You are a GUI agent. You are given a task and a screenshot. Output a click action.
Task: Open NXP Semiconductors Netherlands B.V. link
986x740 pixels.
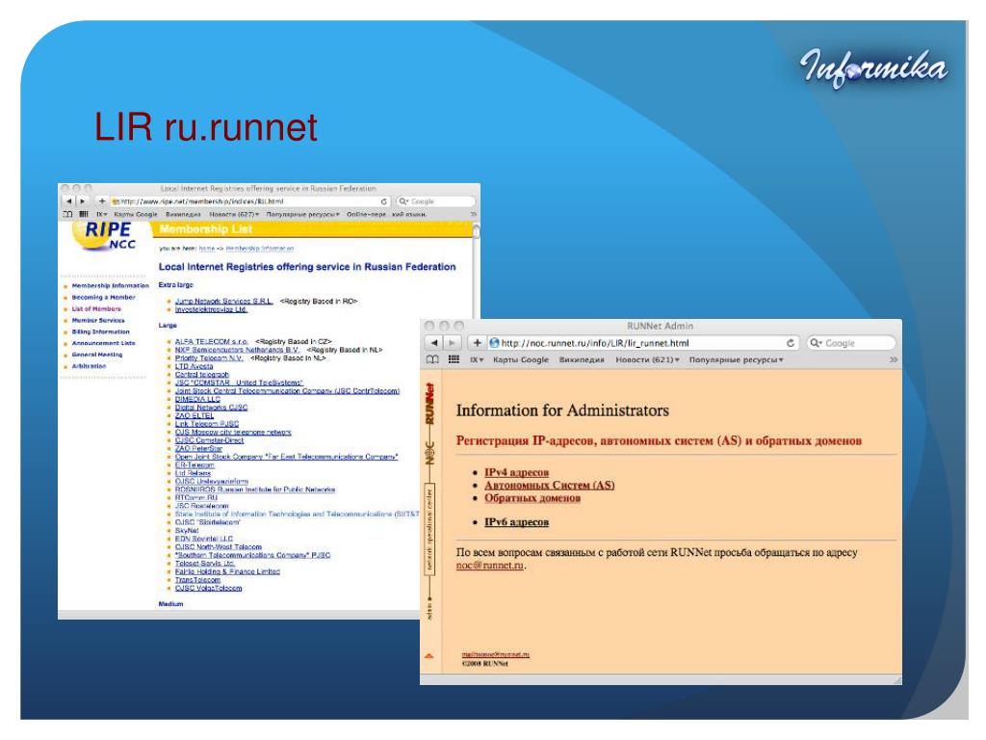pyautogui.click(x=237, y=349)
